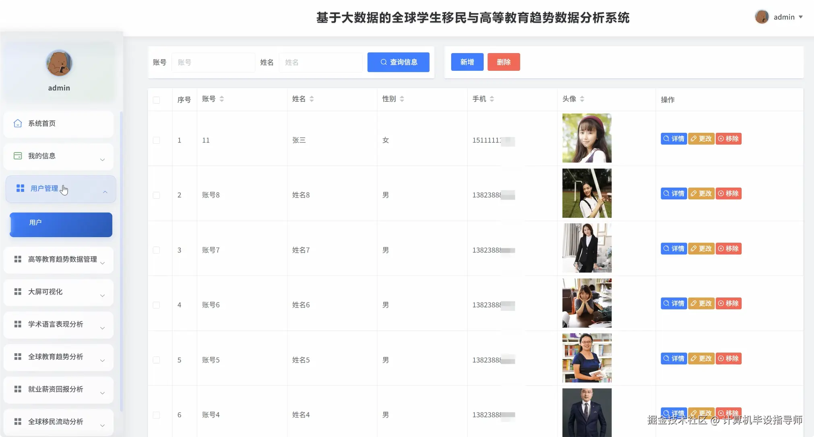Click the admin avatar in top-right header
This screenshot has width=814, height=437.
[x=762, y=17]
